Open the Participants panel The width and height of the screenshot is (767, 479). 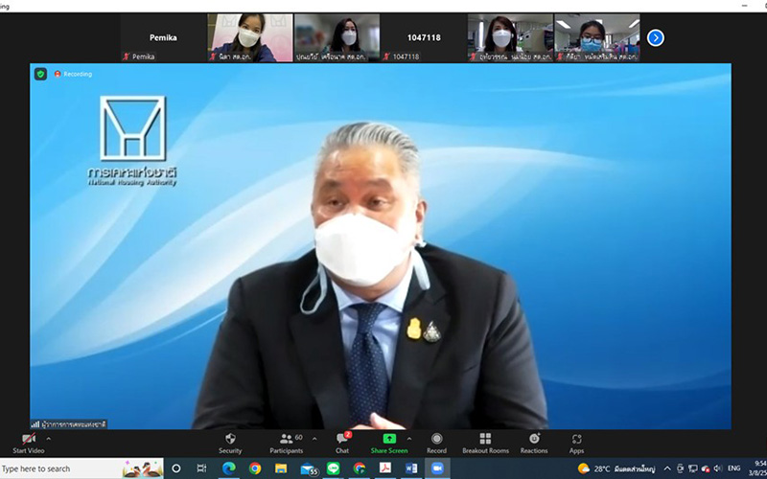pyautogui.click(x=286, y=442)
